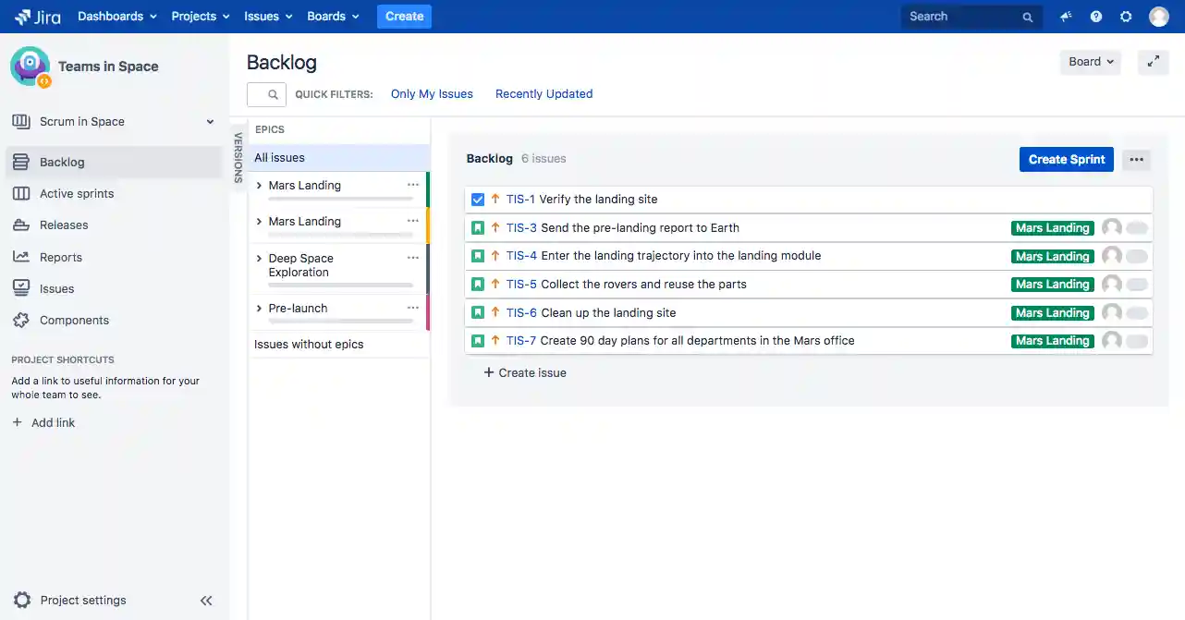Apply the Only My Issues quick filter
This screenshot has width=1185, height=620.
(x=432, y=93)
